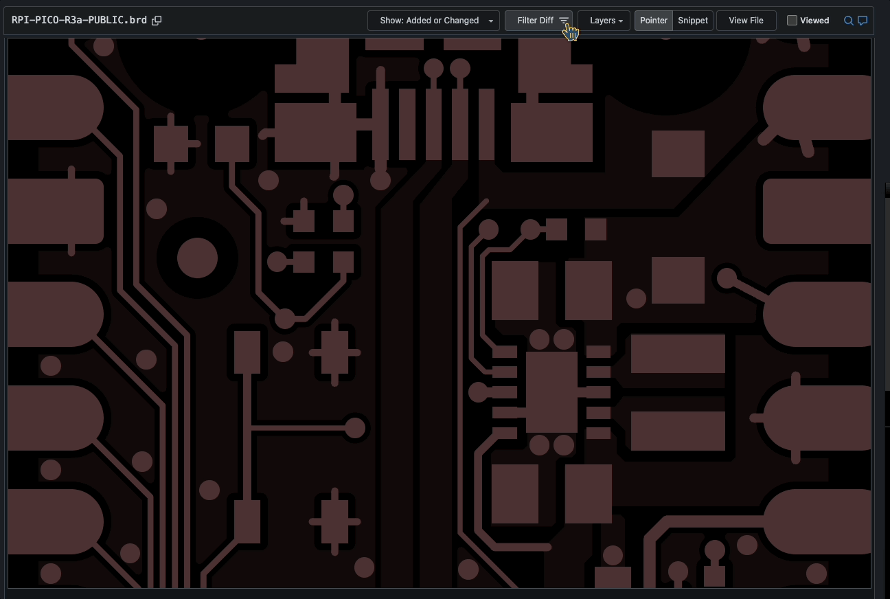Click the Snippet tab in the segmented control

coord(692,20)
